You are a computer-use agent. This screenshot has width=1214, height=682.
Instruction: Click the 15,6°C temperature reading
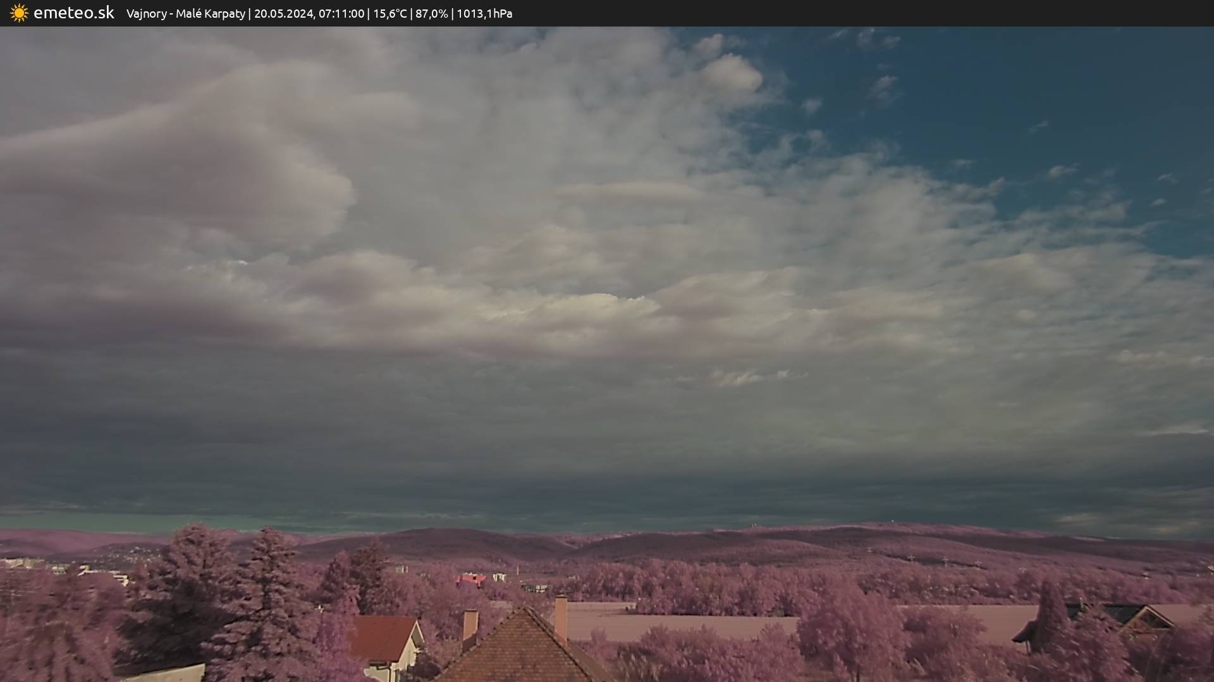[x=389, y=13]
